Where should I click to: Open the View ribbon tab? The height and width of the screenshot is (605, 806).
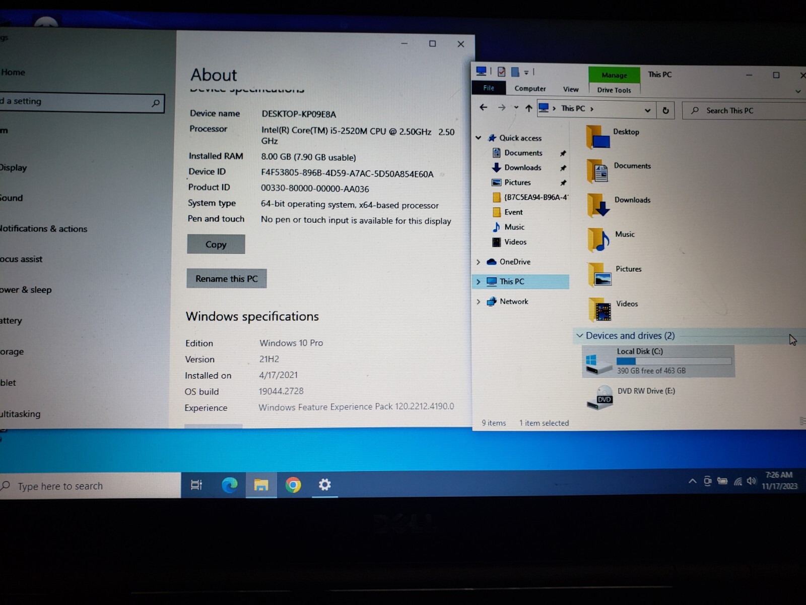point(571,89)
